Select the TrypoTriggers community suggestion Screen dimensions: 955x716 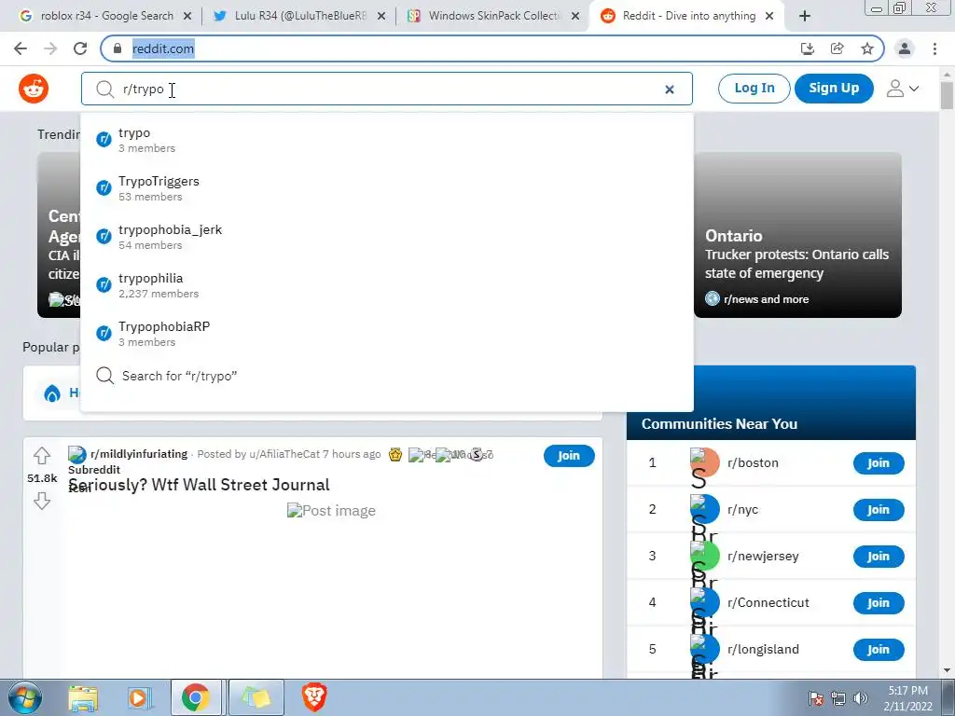point(387,188)
